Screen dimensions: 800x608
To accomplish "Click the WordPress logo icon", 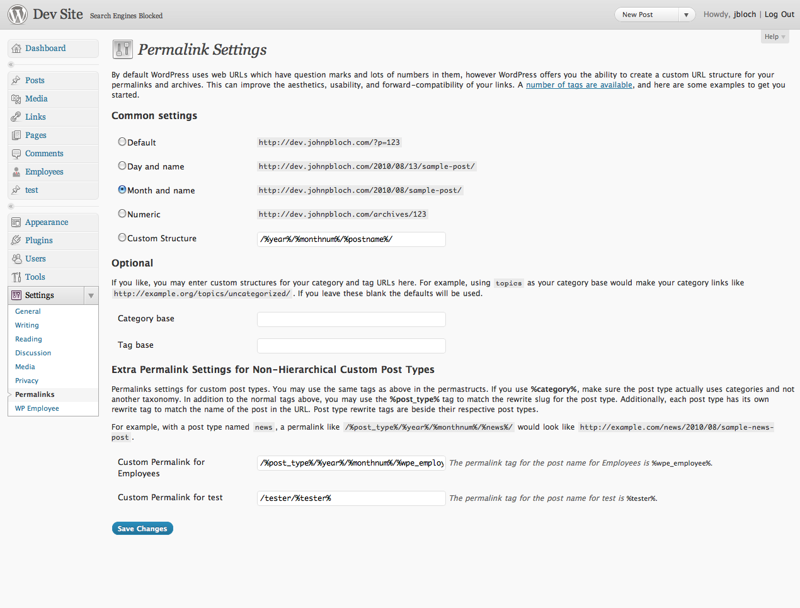I will point(18,14).
